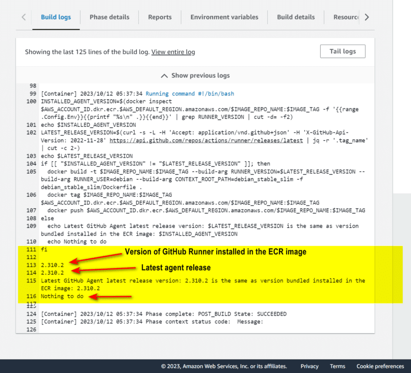Viewport: 411px width, 373px height.
Task: Open the Build details tab
Action: point(295,17)
